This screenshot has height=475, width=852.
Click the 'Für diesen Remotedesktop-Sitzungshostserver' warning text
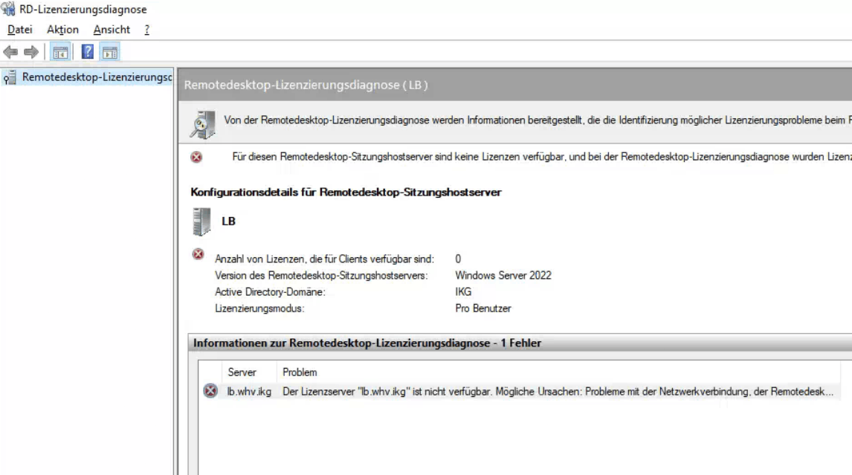coord(542,157)
